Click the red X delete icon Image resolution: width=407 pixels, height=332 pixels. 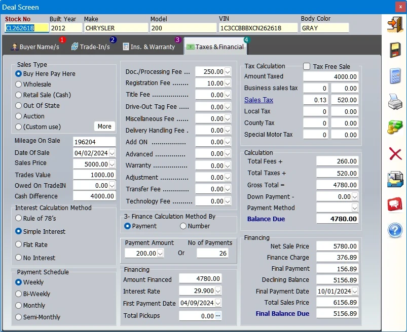tap(395, 153)
